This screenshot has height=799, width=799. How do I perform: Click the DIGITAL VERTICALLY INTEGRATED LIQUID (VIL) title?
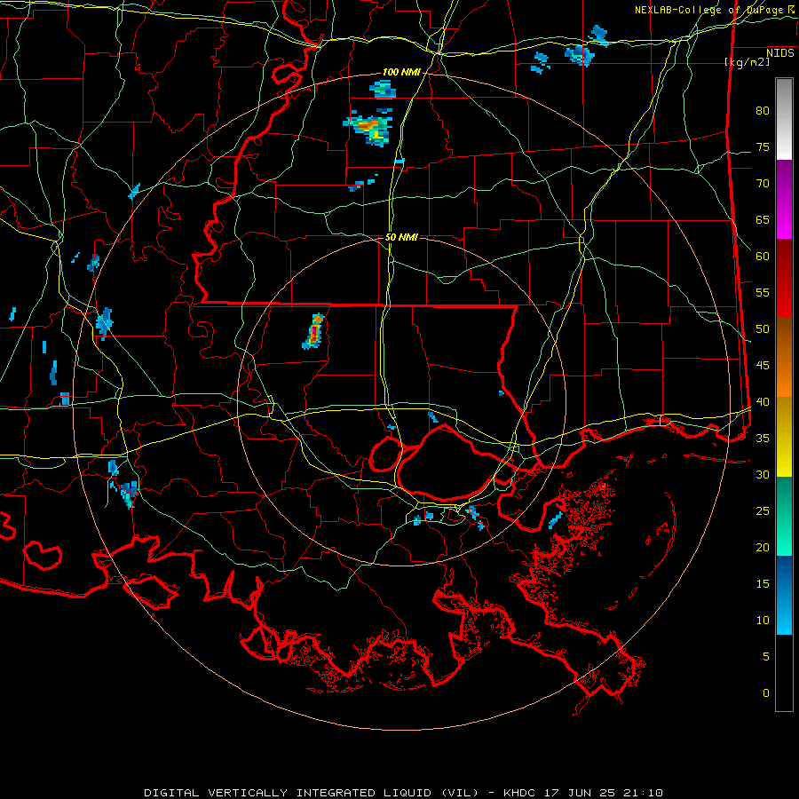[312, 793]
